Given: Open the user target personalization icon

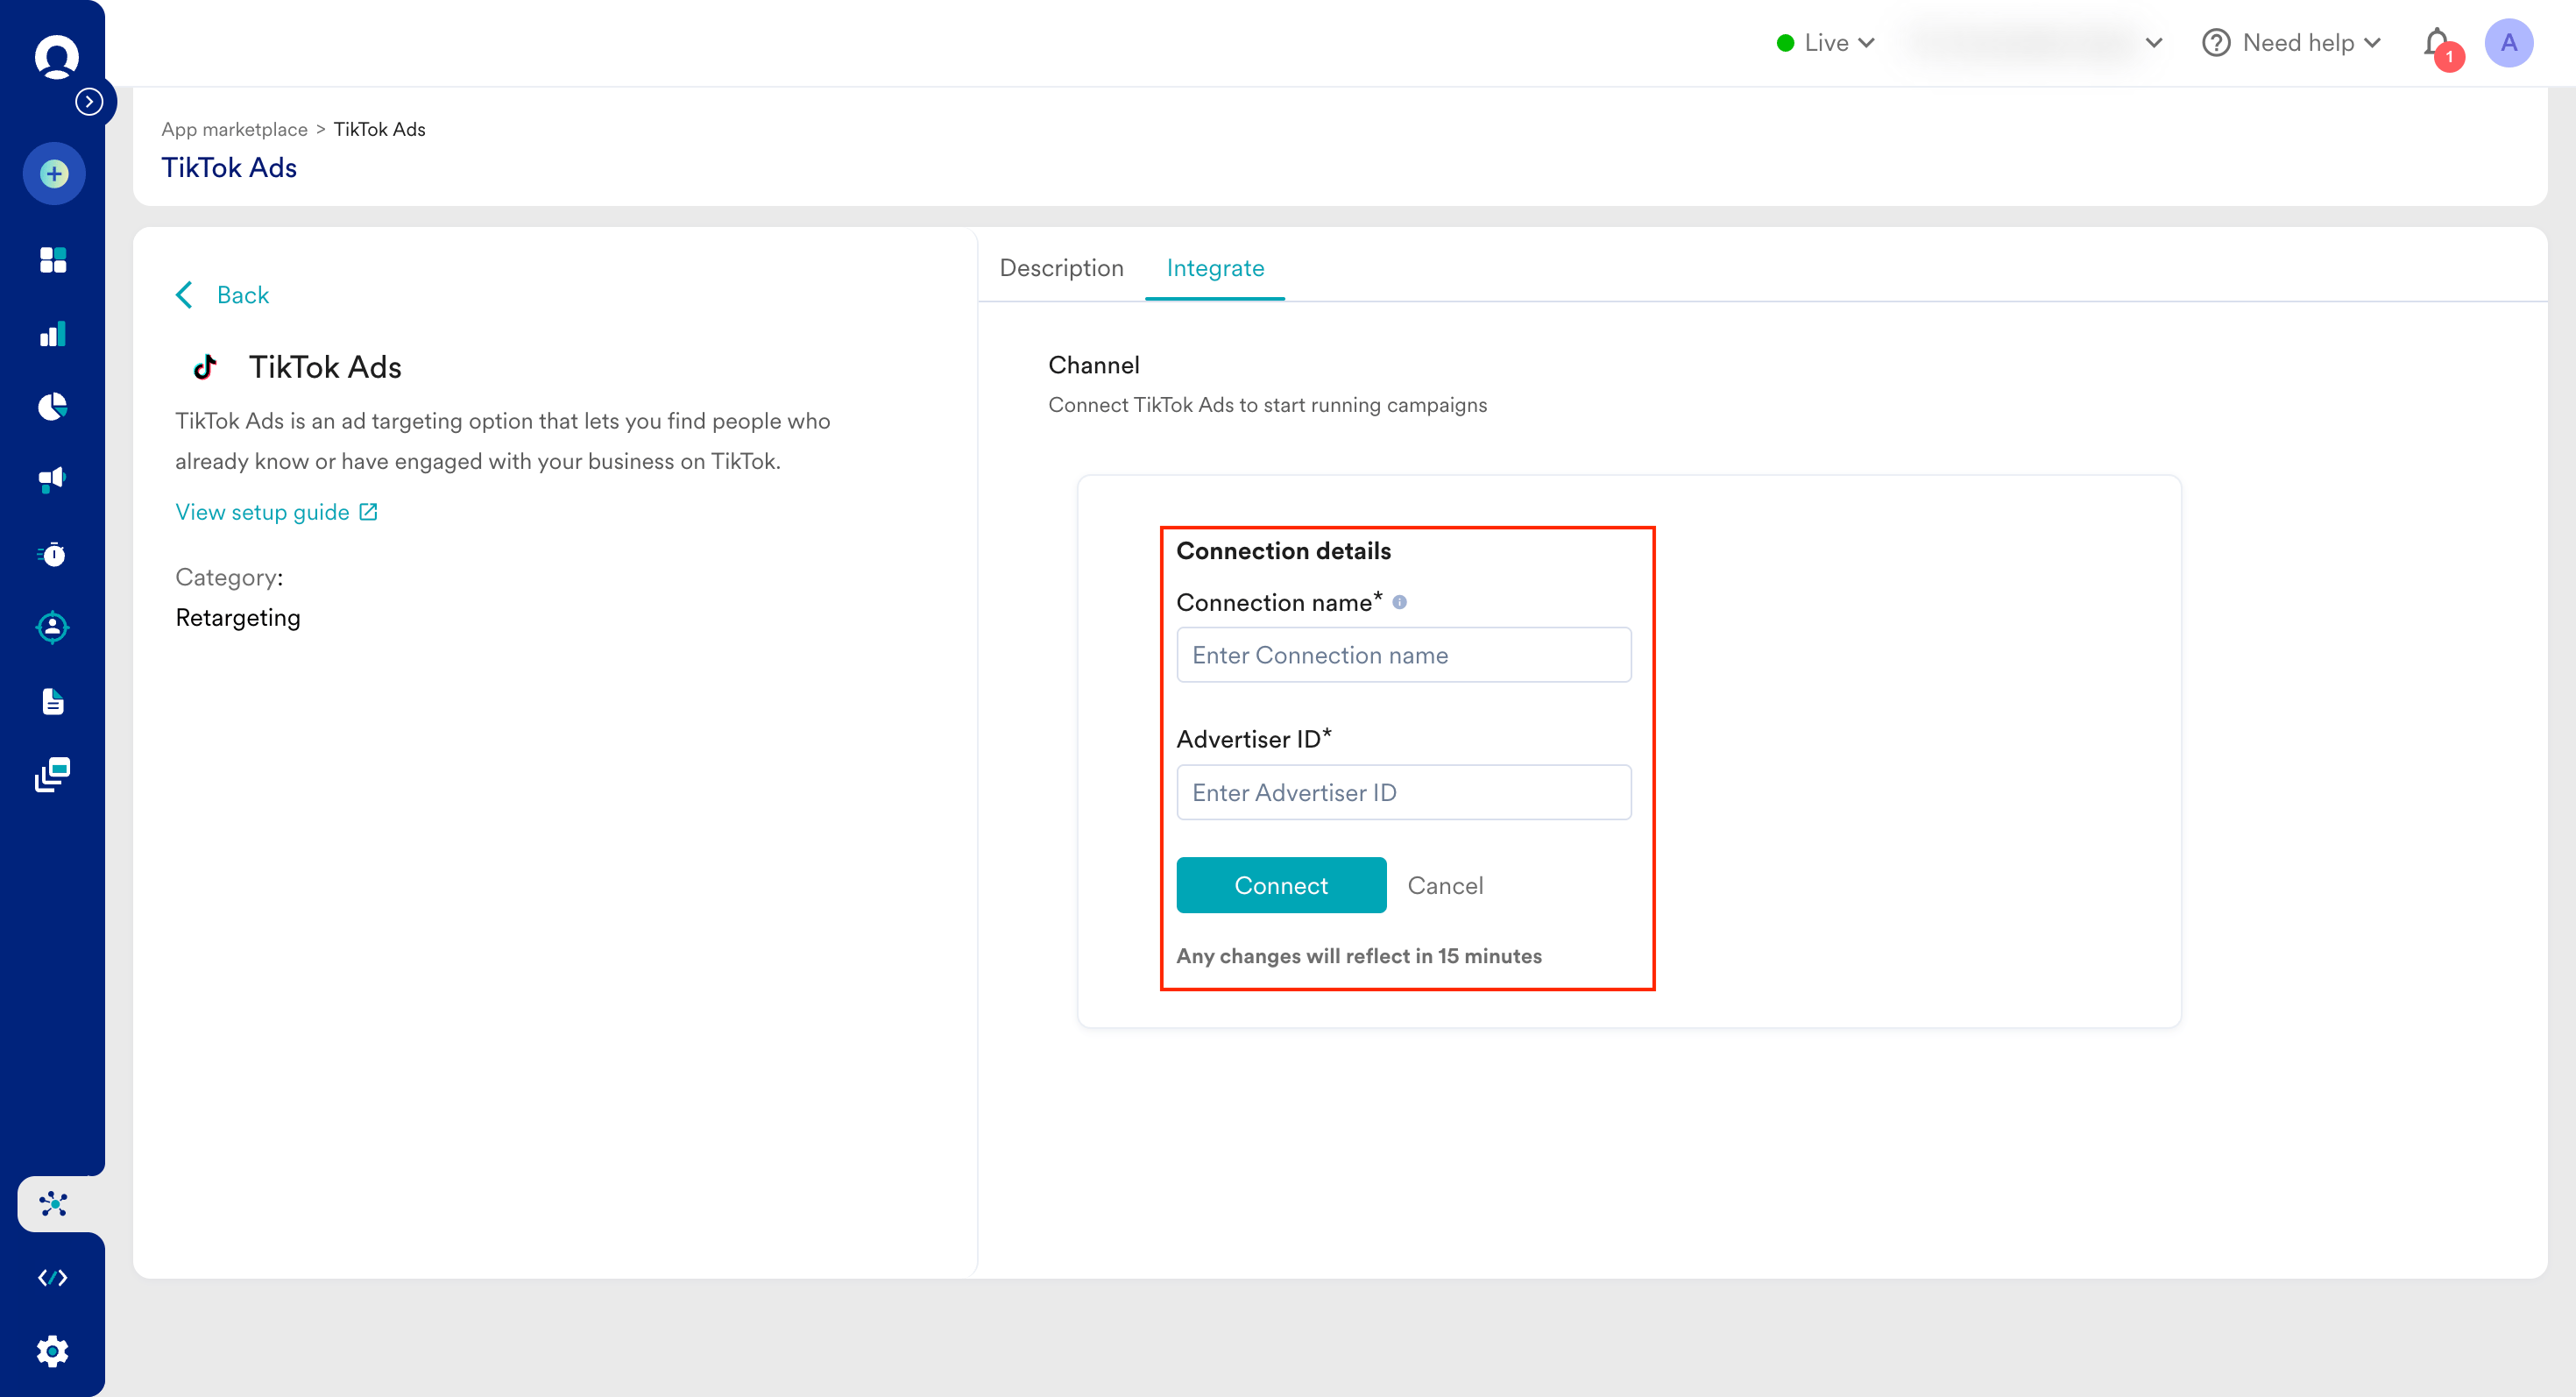Looking at the screenshot, I should [x=53, y=627].
